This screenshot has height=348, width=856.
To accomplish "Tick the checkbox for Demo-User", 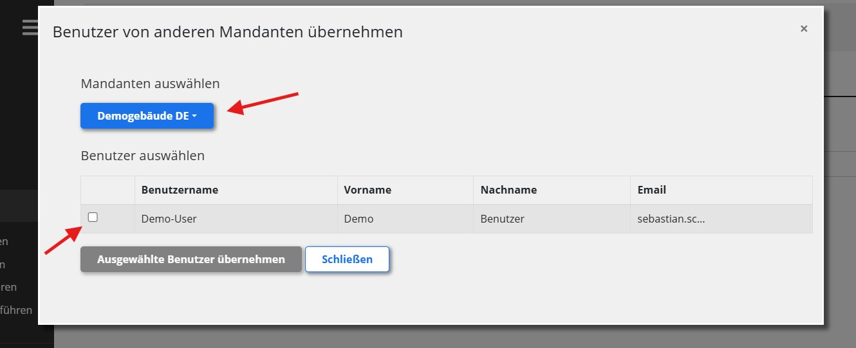I will tap(93, 217).
